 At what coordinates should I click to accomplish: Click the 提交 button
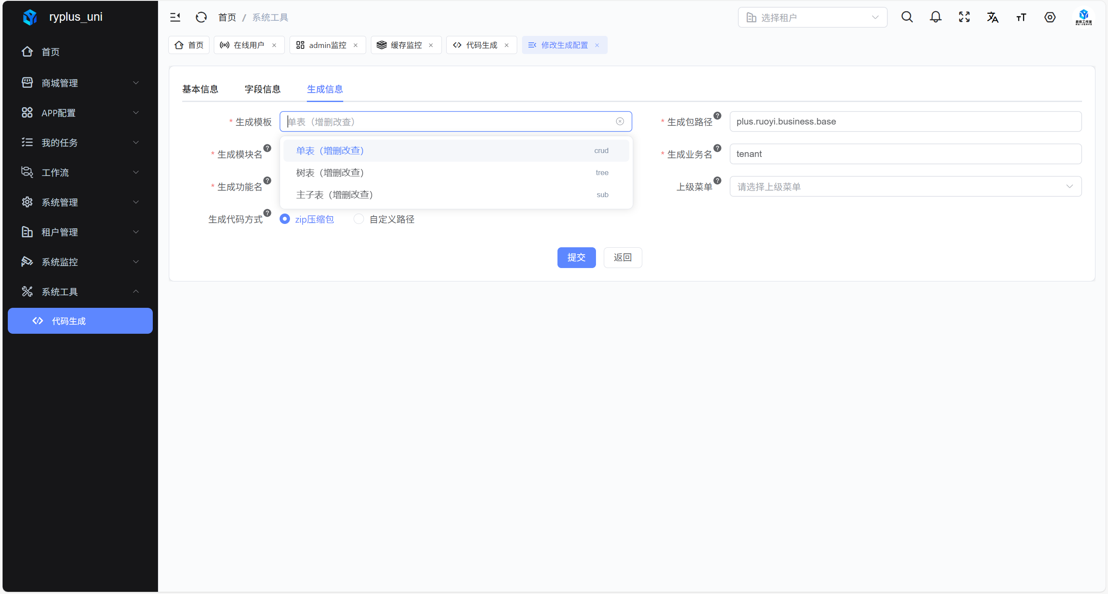576,258
